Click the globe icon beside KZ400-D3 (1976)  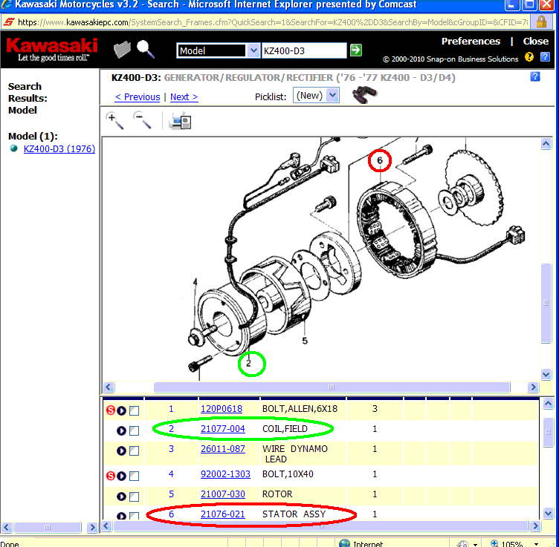(x=14, y=148)
